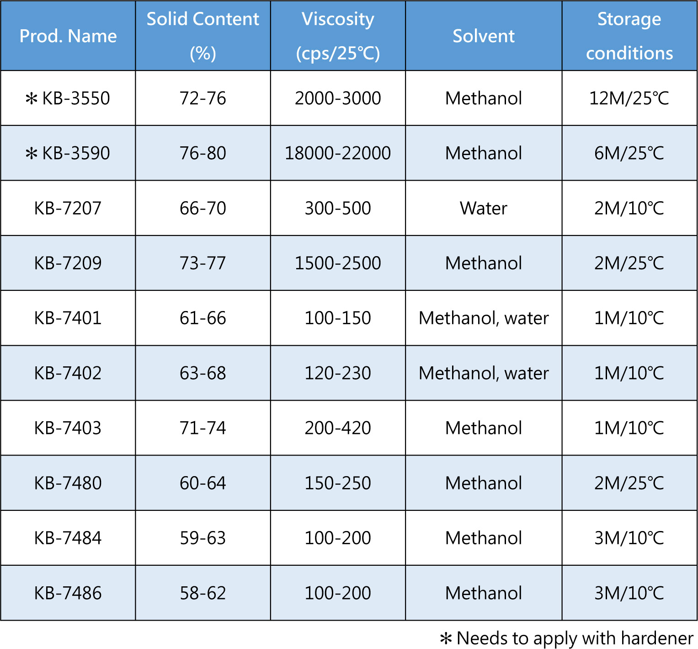Select the 59-63 solid content cell
Viewport: 698px width, 649px height.
click(203, 538)
